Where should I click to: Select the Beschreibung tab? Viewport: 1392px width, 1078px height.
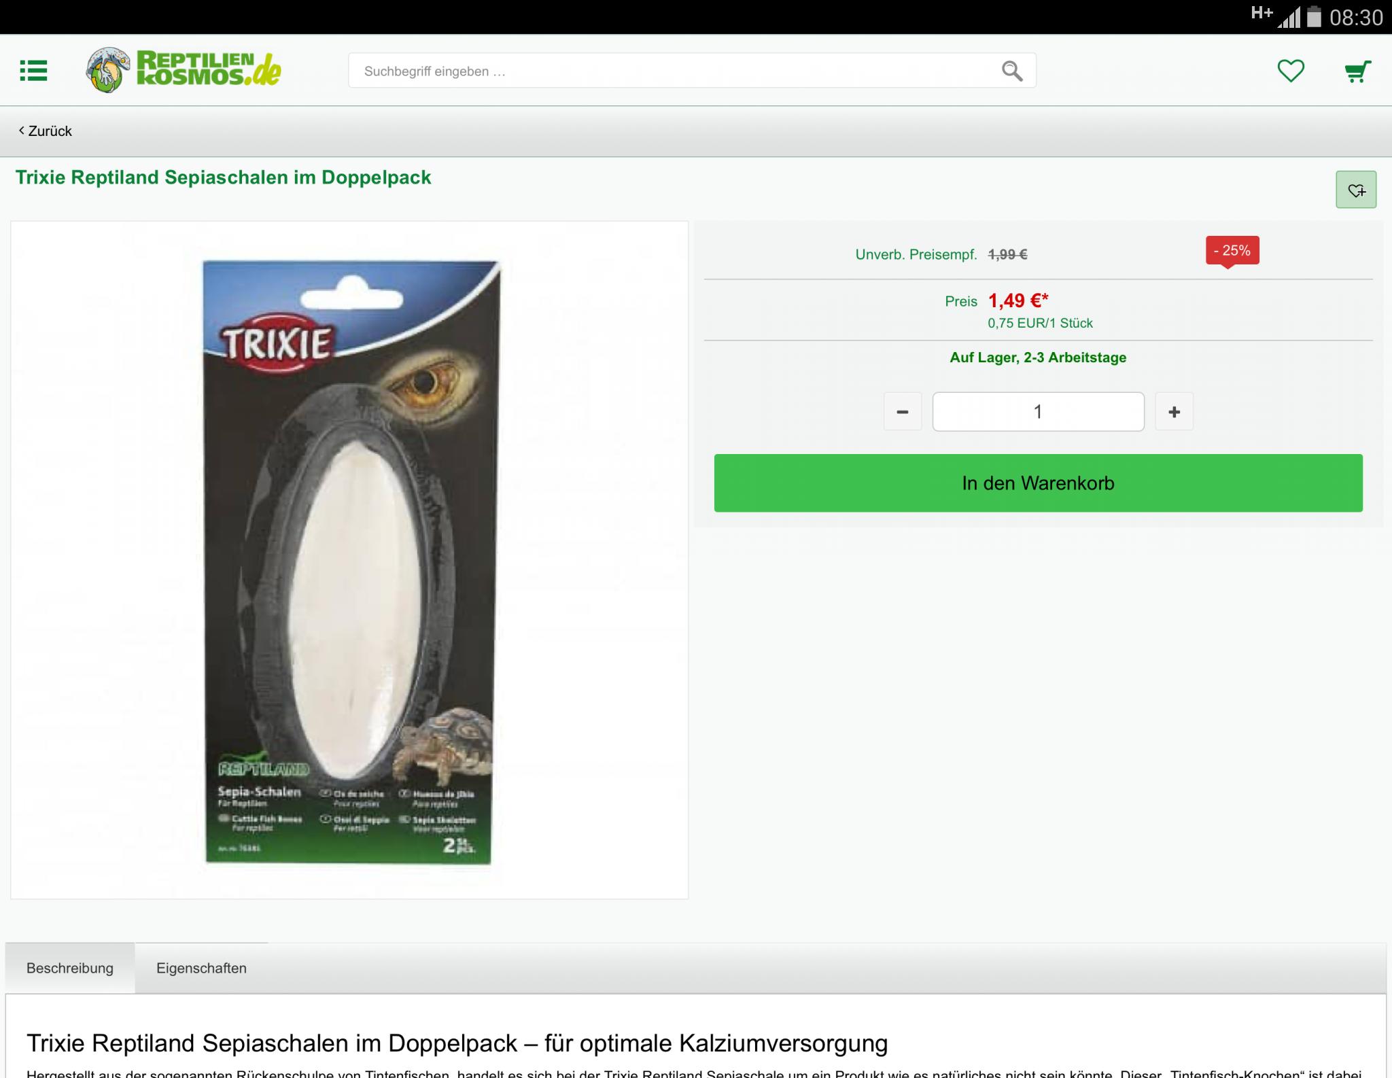click(x=70, y=968)
